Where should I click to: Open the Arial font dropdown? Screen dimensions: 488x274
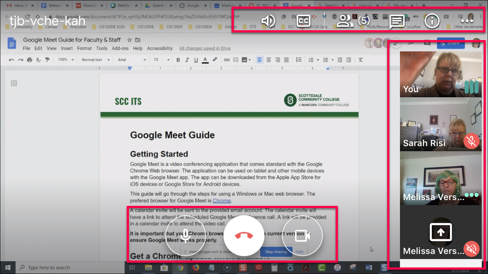(132, 60)
